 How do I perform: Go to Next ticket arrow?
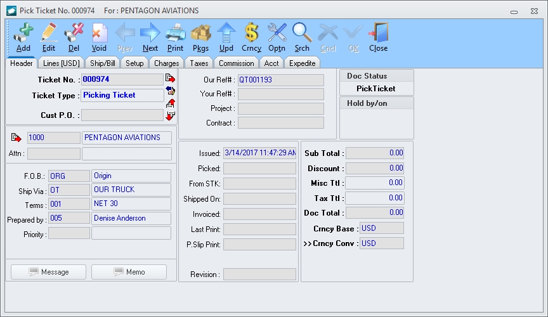tap(150, 37)
